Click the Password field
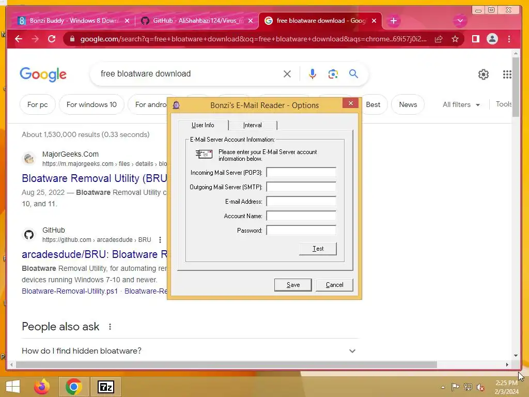529x397 pixels. tap(301, 231)
